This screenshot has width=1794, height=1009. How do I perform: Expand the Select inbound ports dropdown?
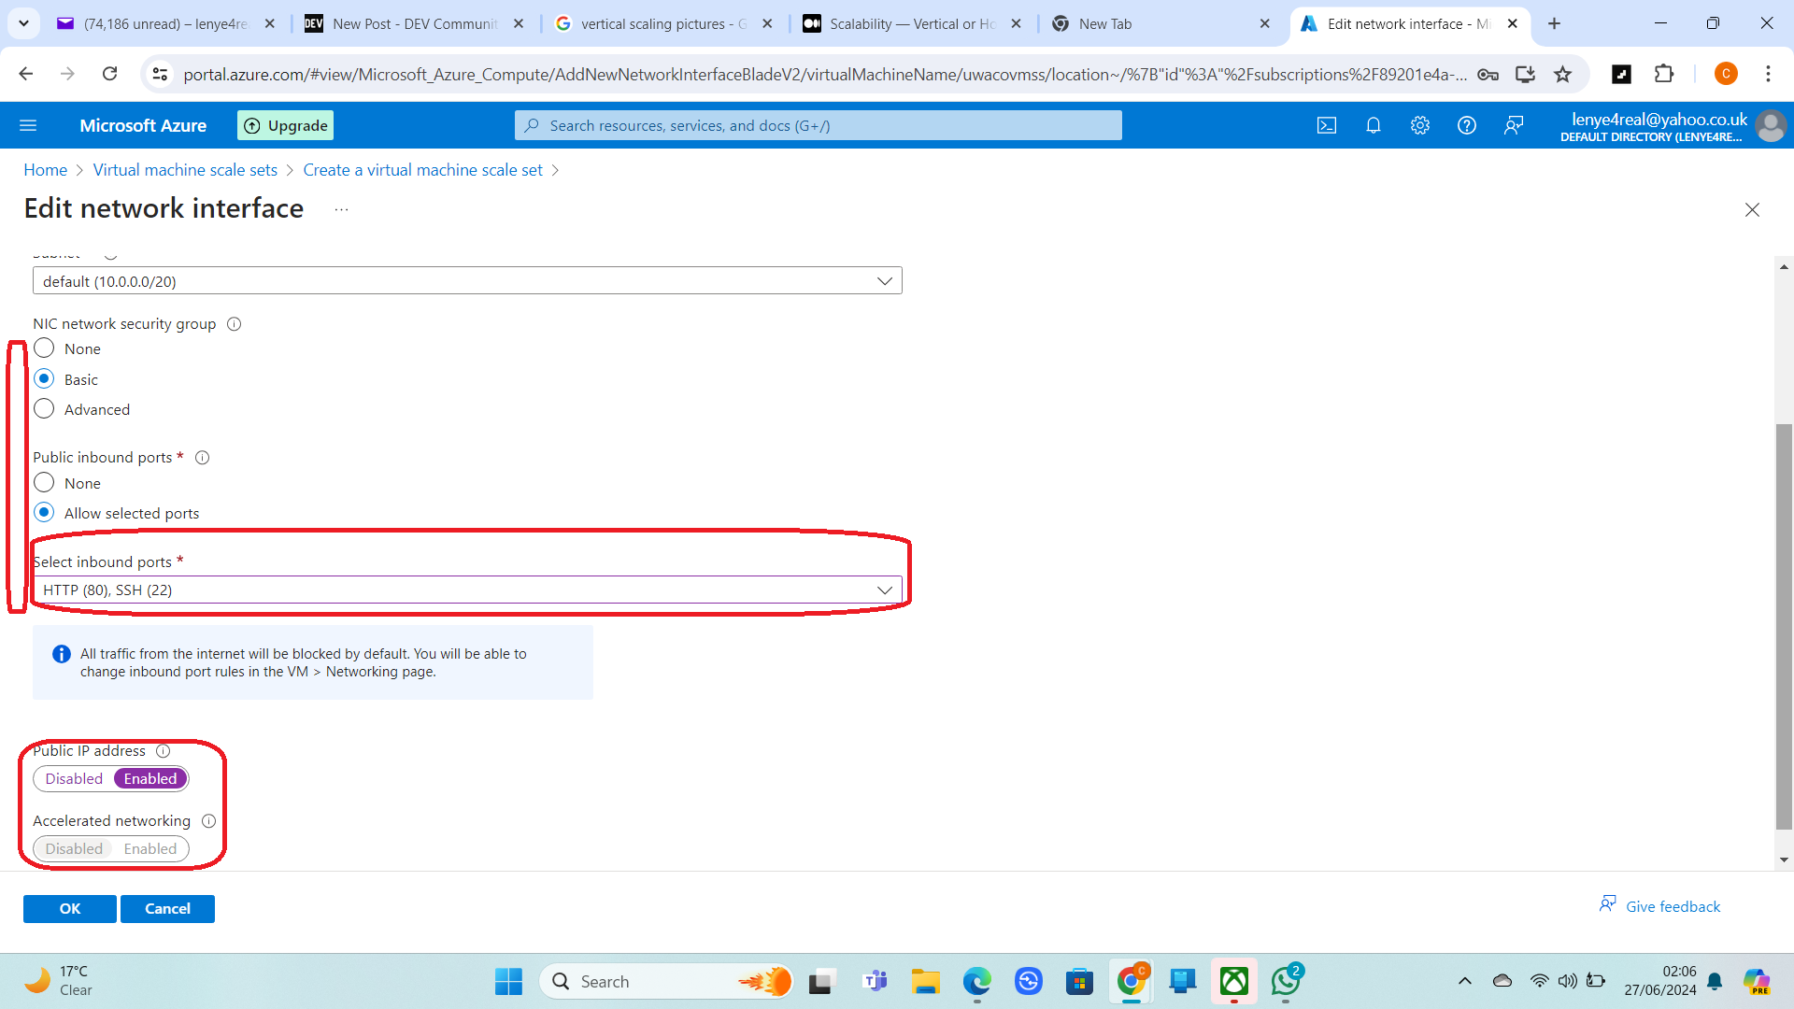click(x=467, y=590)
